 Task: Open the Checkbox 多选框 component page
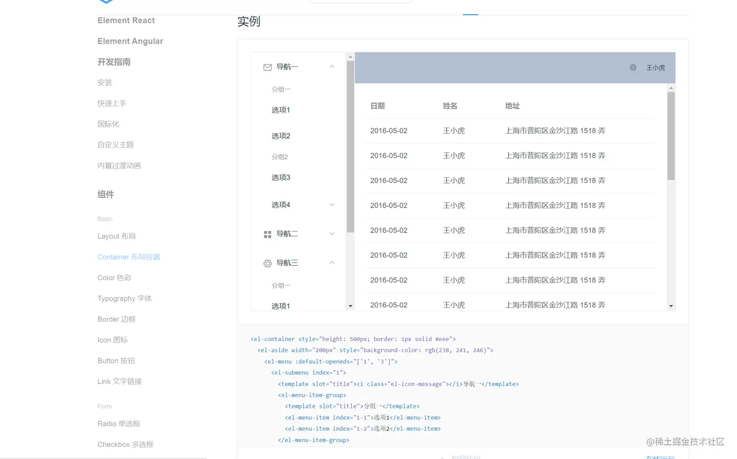pyautogui.click(x=125, y=444)
